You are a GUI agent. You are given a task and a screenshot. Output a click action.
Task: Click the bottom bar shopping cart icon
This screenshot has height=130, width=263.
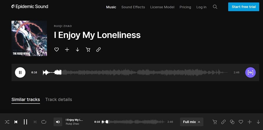coord(215,122)
